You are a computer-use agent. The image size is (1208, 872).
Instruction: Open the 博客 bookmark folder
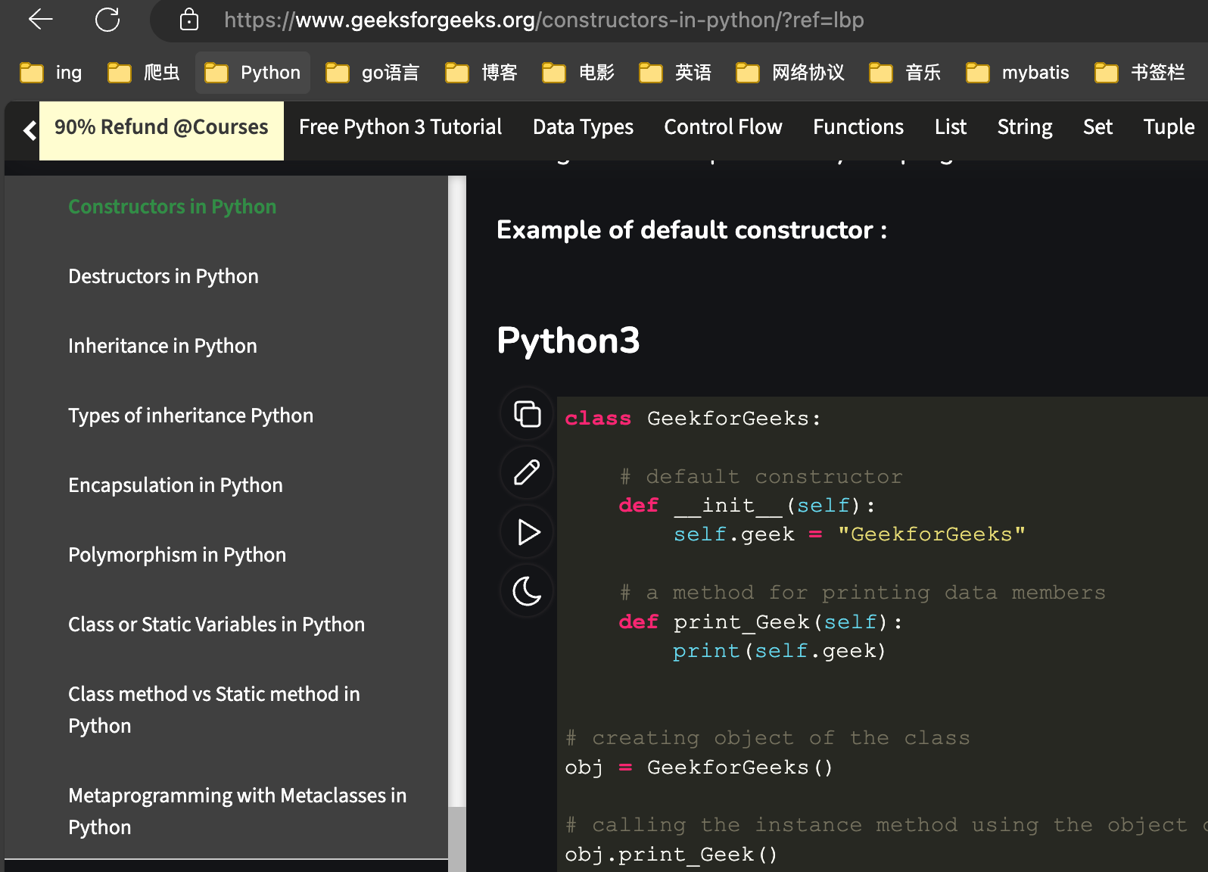481,73
